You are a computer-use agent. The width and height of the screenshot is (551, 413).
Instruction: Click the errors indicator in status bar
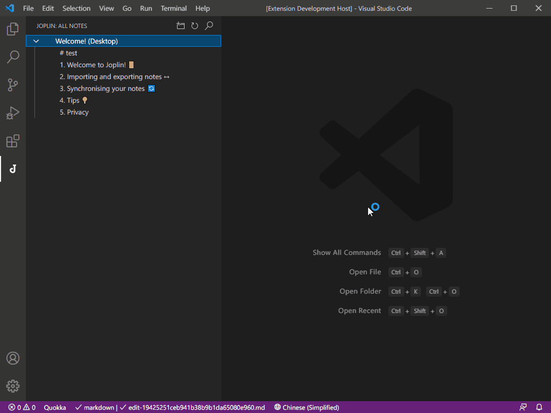click(x=15, y=408)
